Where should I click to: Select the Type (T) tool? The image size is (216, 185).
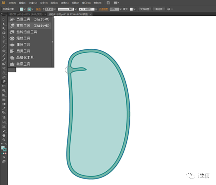(4, 42)
